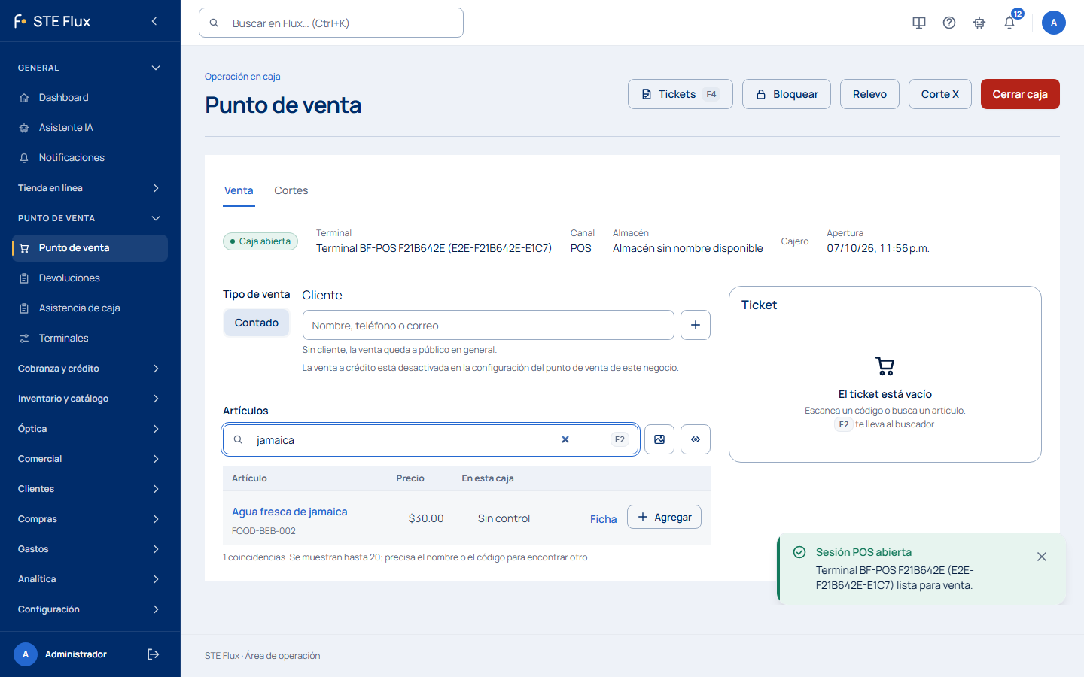1084x677 pixels.
Task: Go to Dashboard in the sidebar
Action: click(x=90, y=98)
